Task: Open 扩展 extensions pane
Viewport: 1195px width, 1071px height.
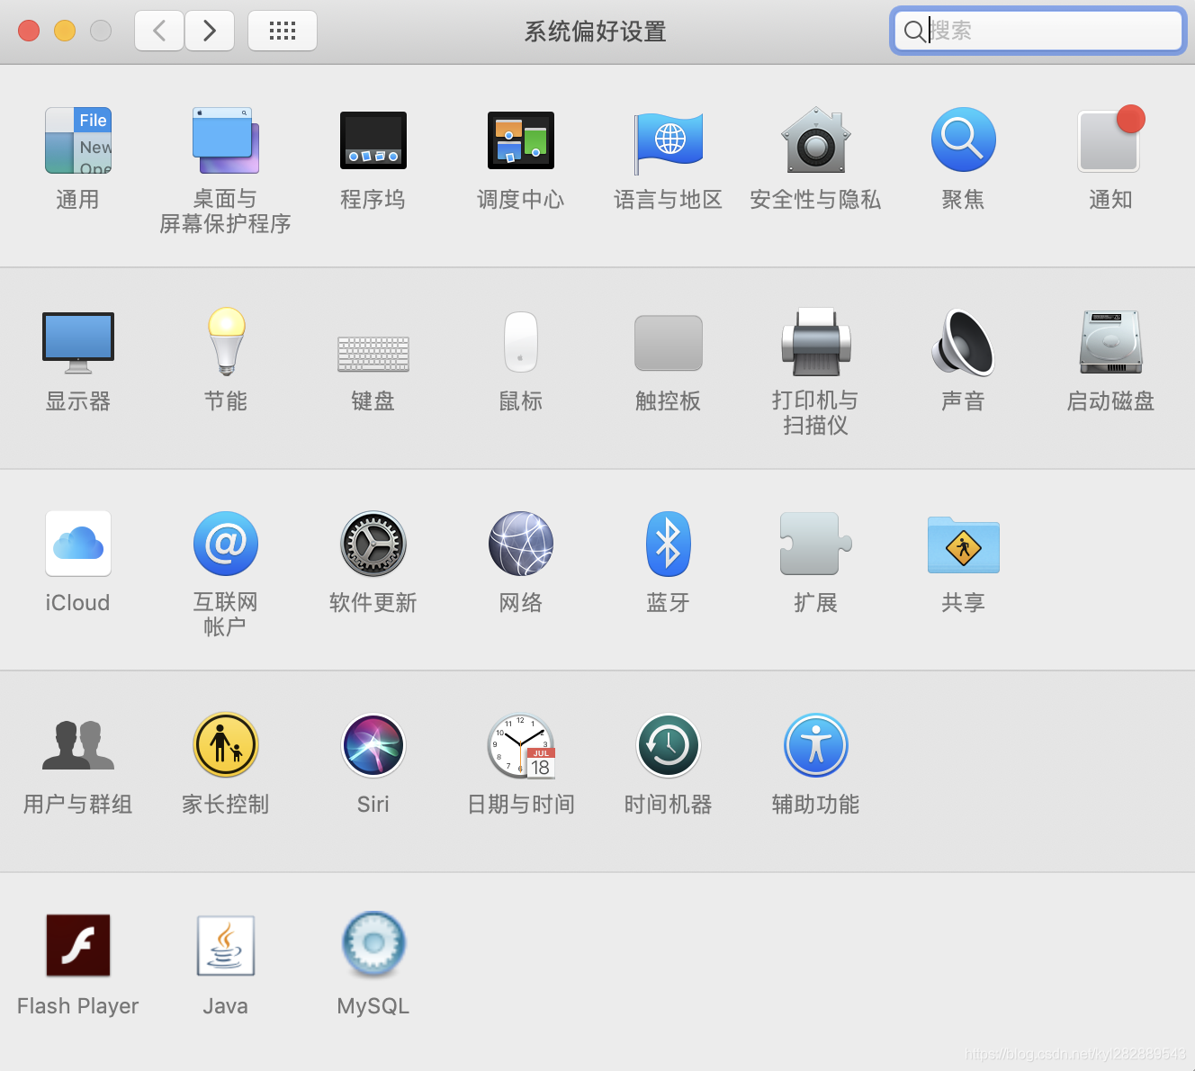Action: (816, 544)
